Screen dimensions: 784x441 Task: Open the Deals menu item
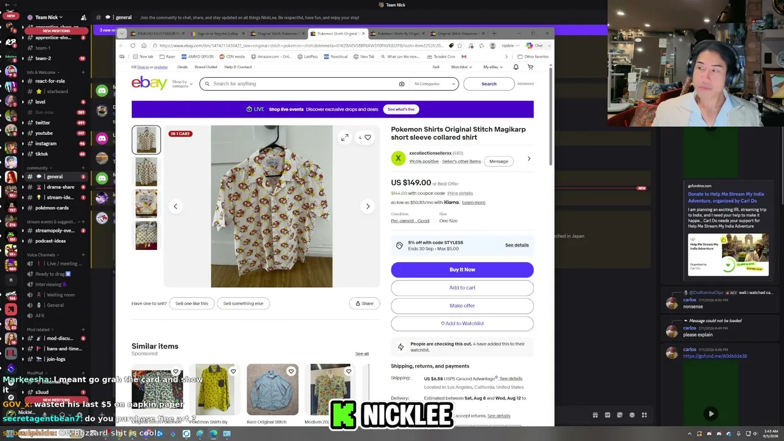click(183, 67)
